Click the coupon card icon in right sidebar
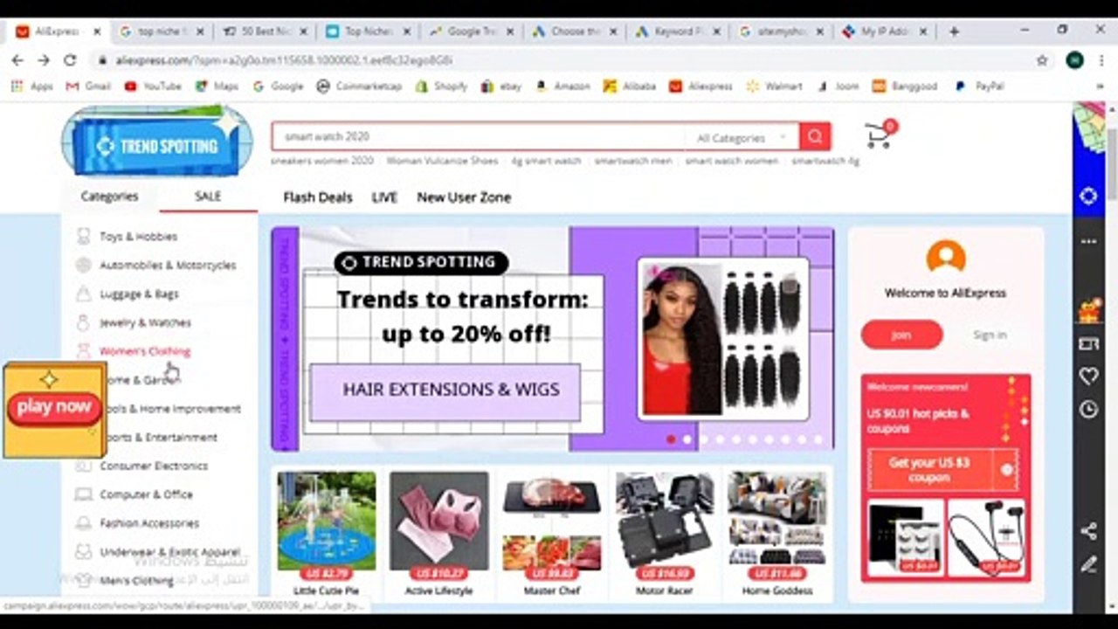1118x629 pixels. click(1088, 344)
